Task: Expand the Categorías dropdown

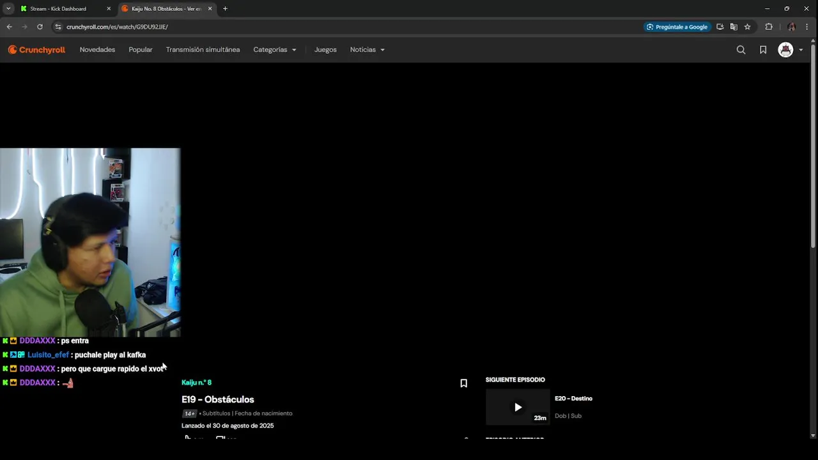Action: 275,50
